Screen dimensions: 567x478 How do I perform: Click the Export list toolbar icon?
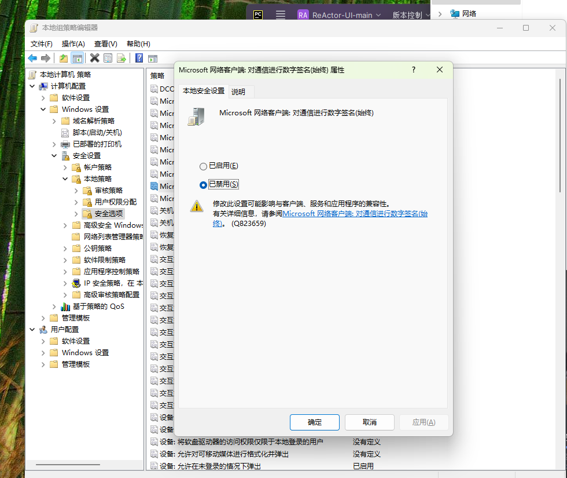122,58
